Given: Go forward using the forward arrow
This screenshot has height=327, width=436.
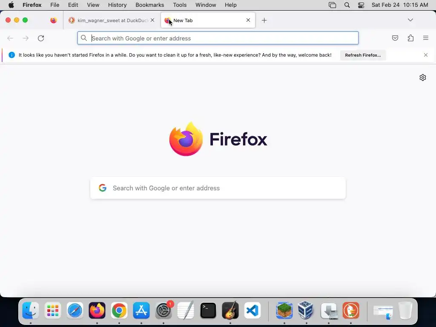Looking at the screenshot, I should click(26, 38).
